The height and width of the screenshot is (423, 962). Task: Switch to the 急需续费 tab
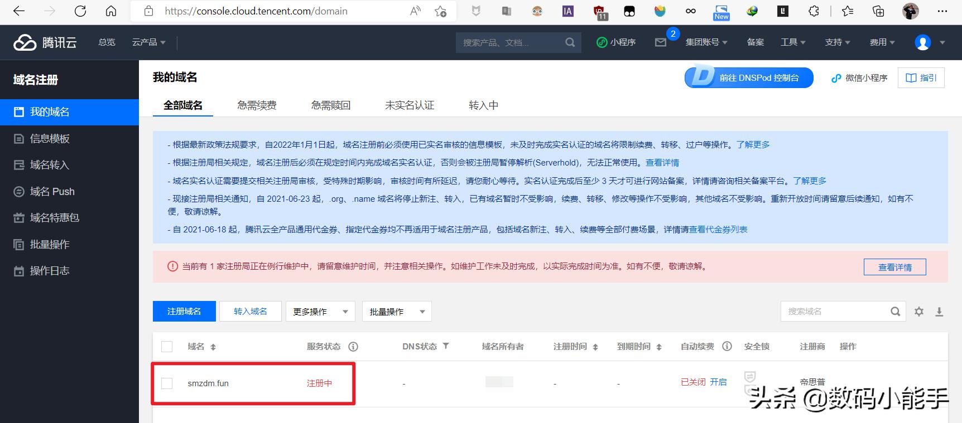[x=257, y=105]
